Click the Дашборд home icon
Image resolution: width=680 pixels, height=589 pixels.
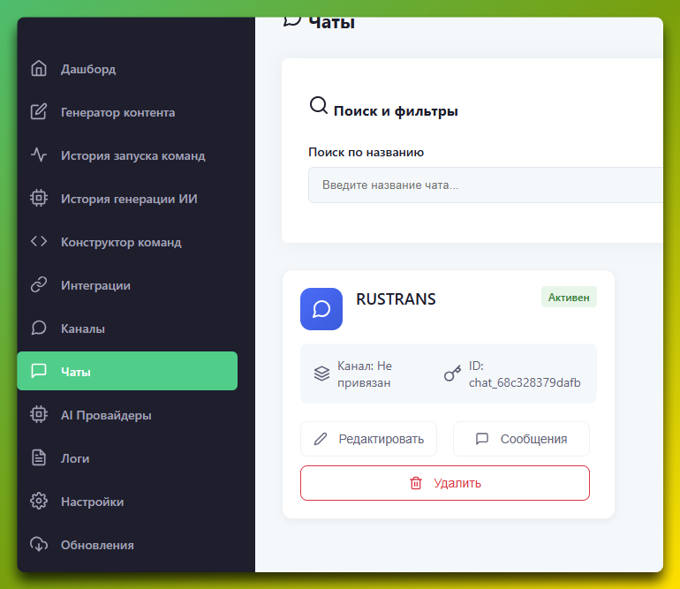click(x=38, y=69)
